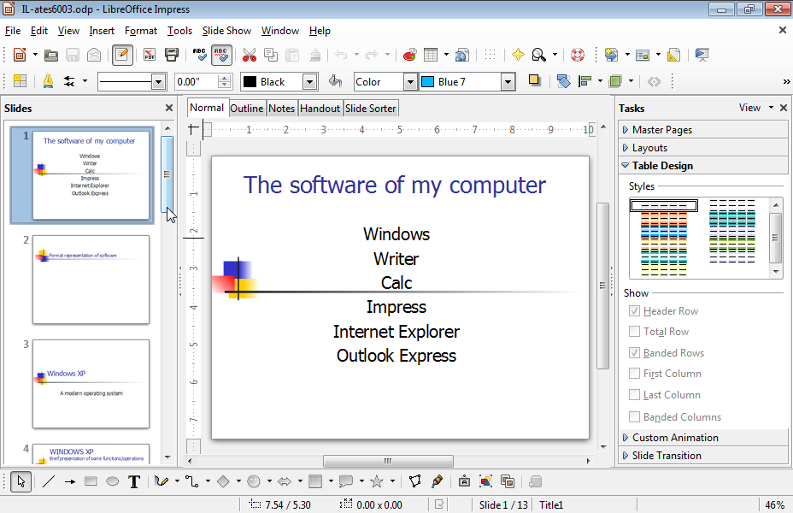Select the Text tool
The image size is (793, 513).
tap(134, 481)
